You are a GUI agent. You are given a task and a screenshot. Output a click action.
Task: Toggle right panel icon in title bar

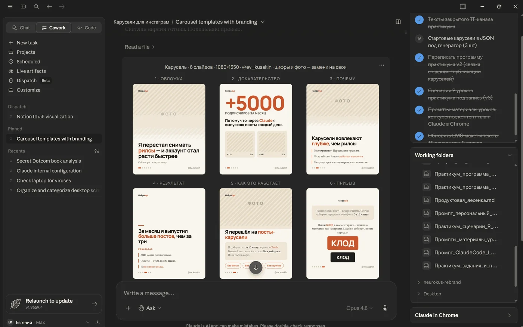click(x=463, y=6)
